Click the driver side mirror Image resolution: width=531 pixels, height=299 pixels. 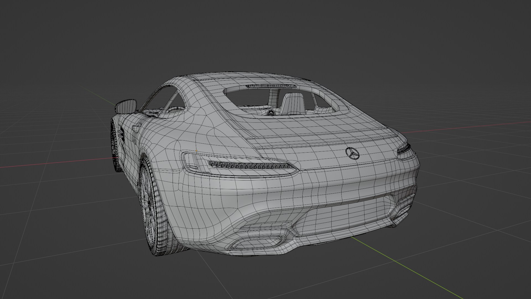click(x=126, y=106)
